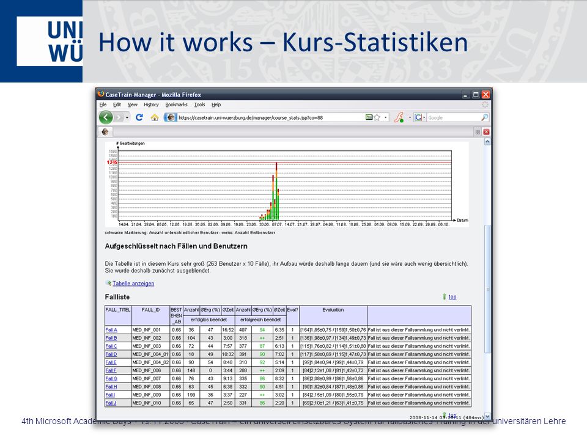Reload the page with the refresh icon
Viewport: 587px width, 440px height.
pyautogui.click(x=139, y=117)
